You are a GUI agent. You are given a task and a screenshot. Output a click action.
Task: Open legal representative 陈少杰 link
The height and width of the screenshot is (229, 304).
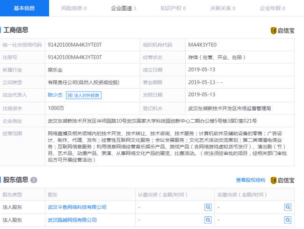55,95
